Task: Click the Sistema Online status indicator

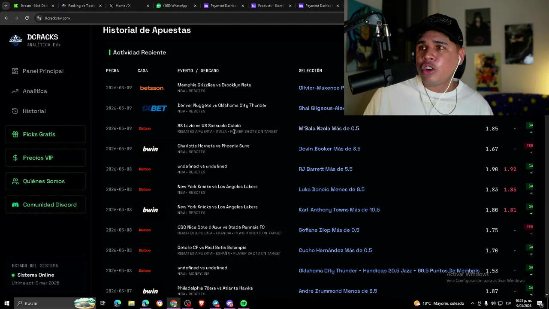Action: point(33,275)
